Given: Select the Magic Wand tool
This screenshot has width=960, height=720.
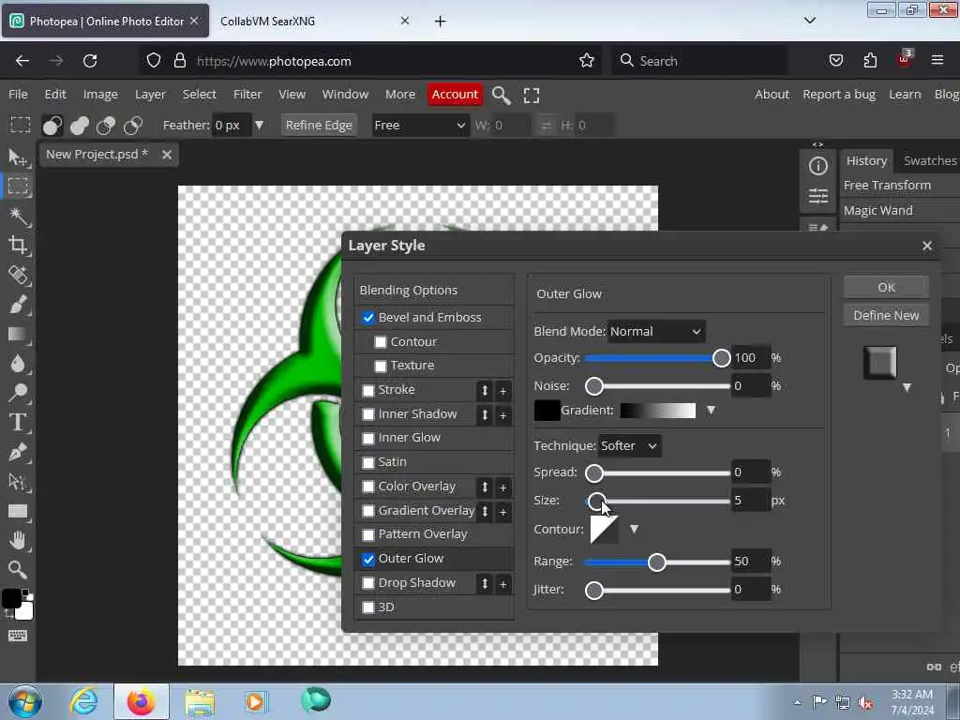Looking at the screenshot, I should [18, 216].
